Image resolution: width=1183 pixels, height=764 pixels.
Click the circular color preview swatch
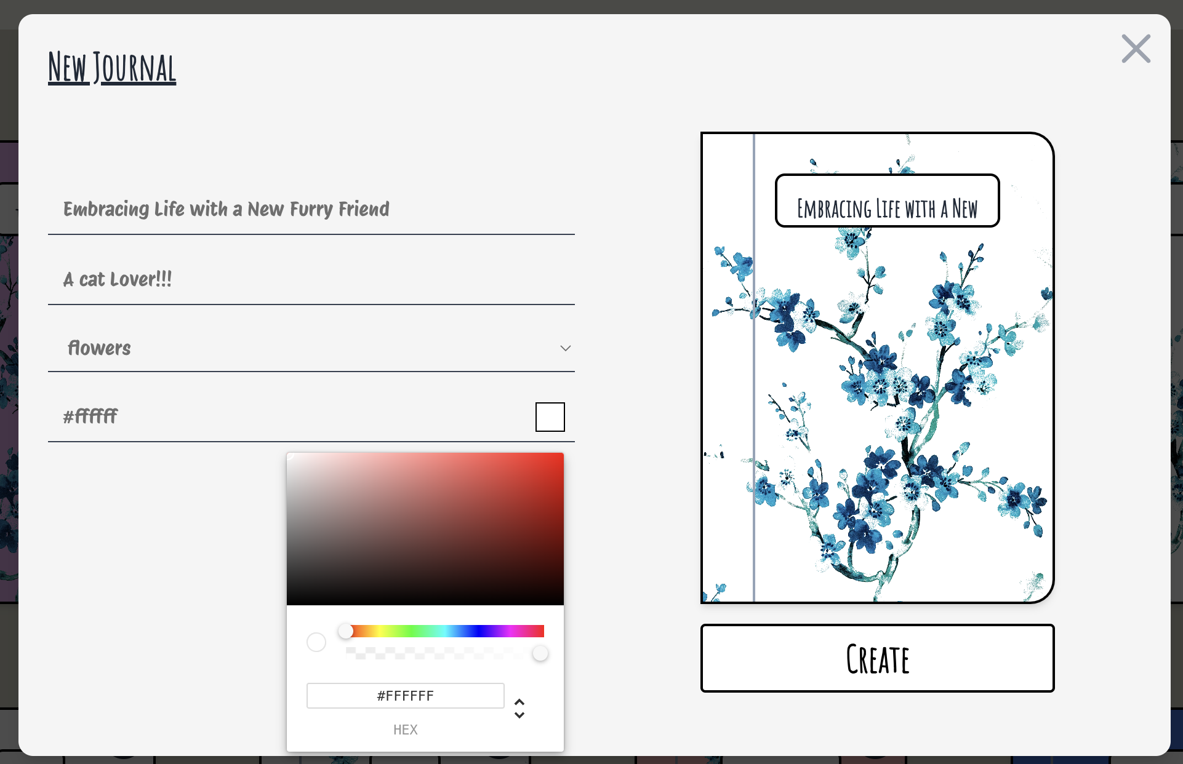316,642
